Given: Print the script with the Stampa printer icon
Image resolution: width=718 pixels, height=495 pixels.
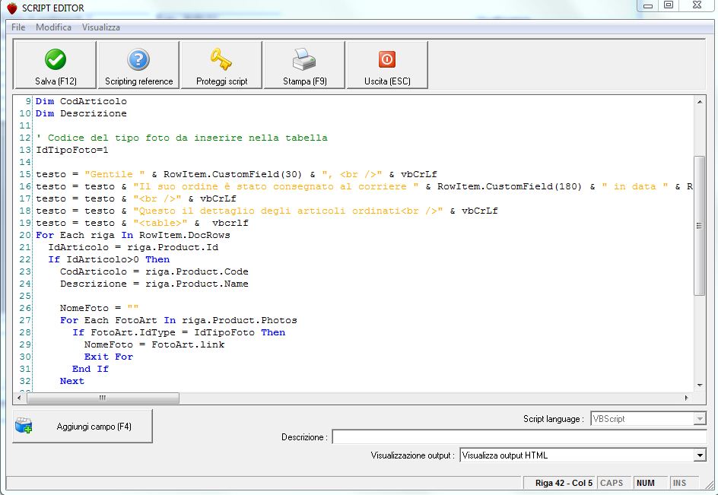Looking at the screenshot, I should coord(304,59).
